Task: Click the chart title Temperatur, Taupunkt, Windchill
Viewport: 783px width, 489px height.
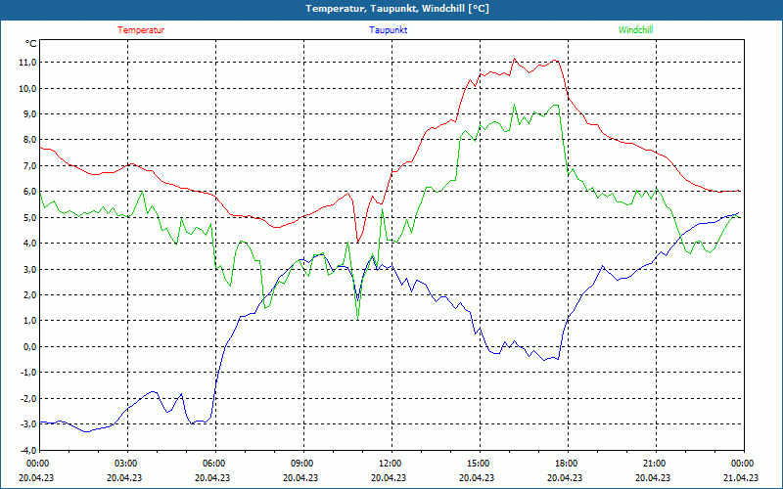Action: click(397, 9)
